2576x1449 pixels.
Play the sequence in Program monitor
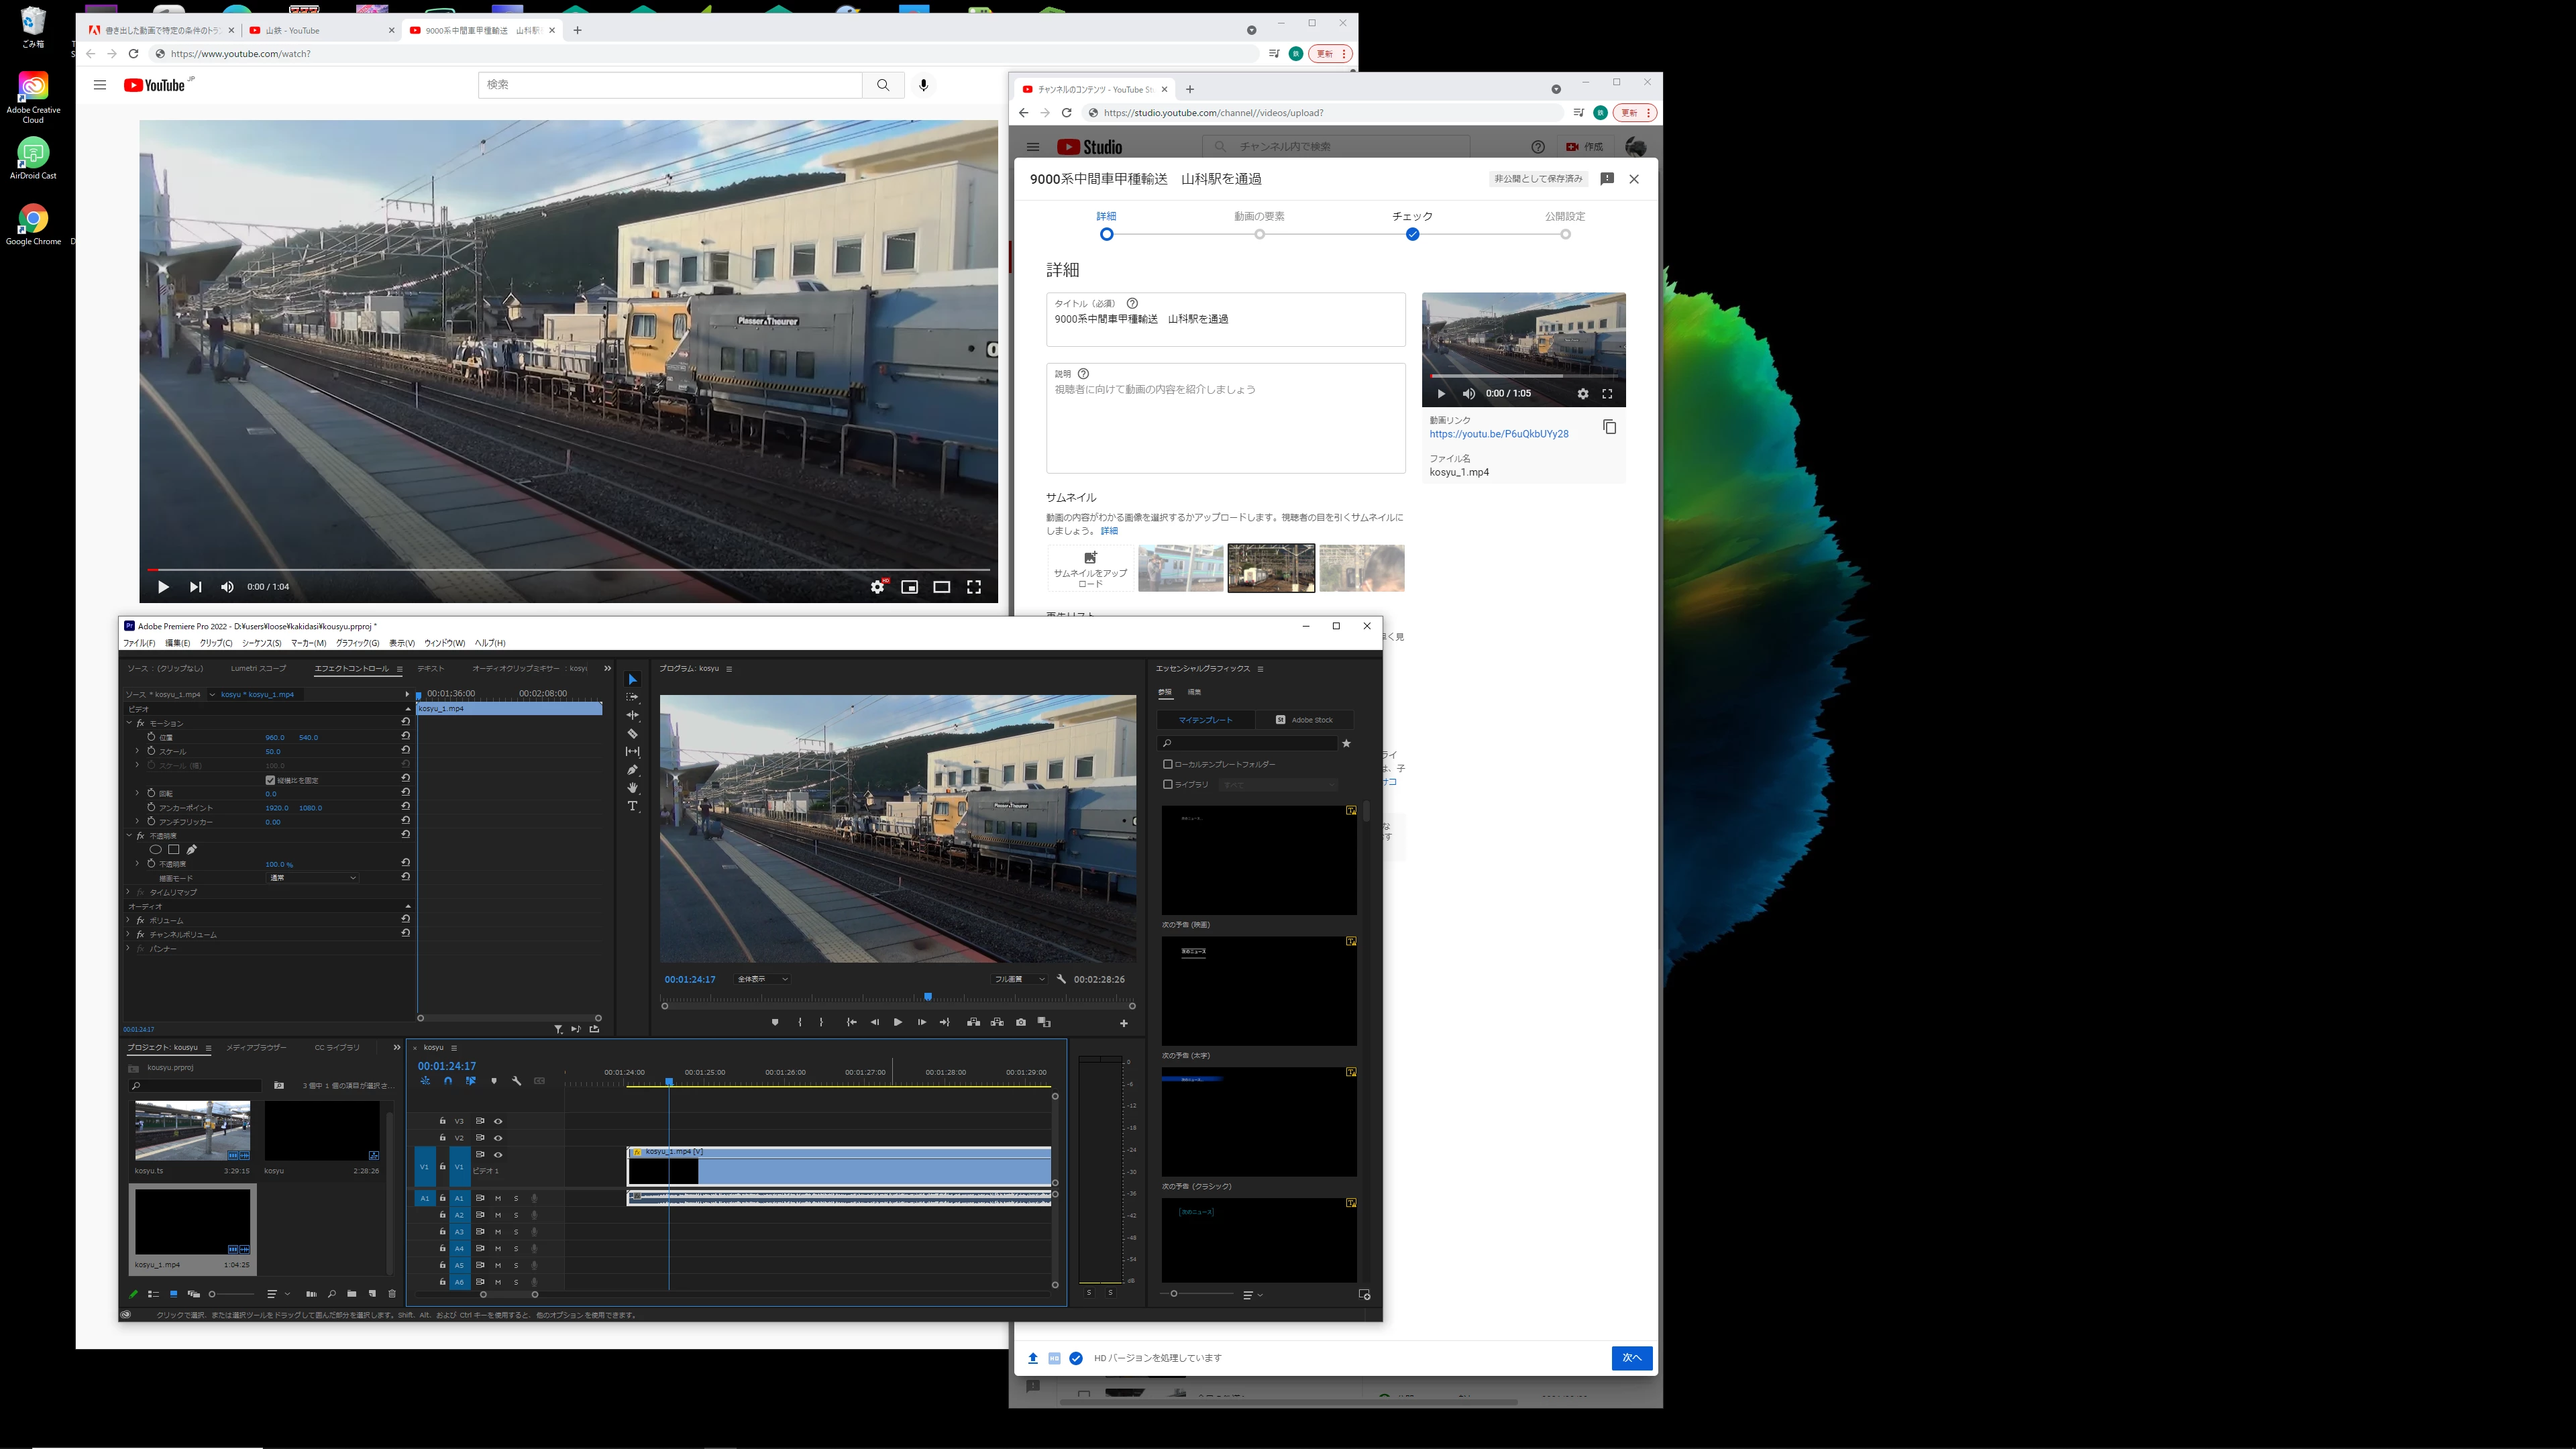[897, 1022]
